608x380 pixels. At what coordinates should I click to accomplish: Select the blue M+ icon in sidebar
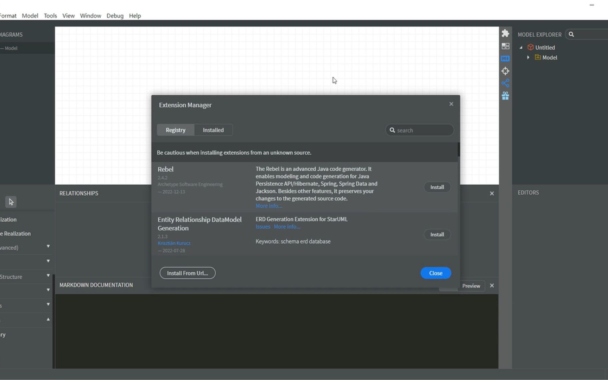(505, 58)
